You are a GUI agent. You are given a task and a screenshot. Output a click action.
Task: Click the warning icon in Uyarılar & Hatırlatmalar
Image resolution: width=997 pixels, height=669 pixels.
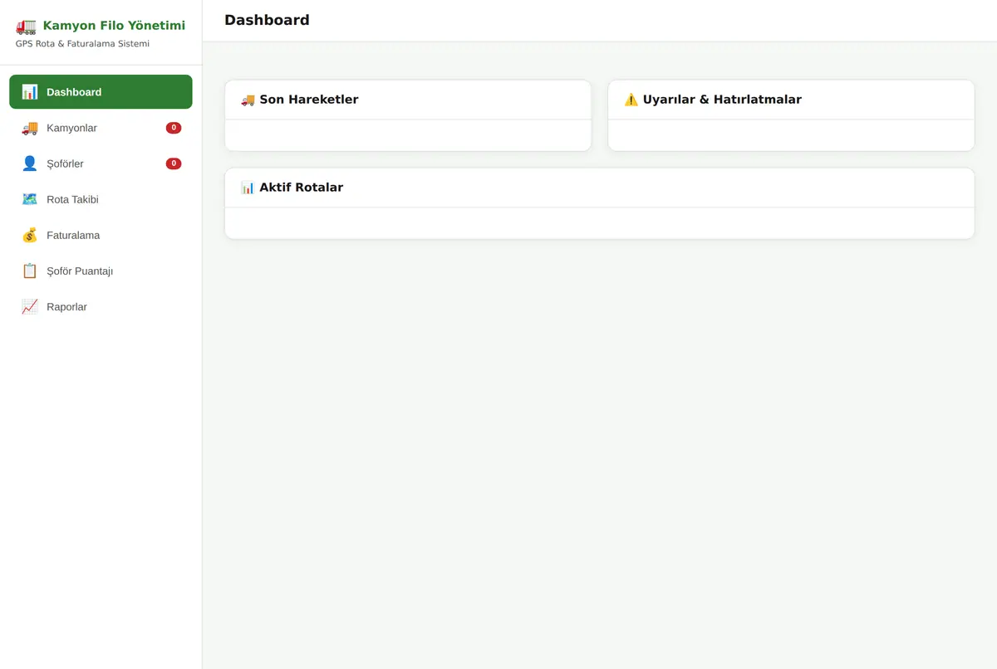click(631, 100)
